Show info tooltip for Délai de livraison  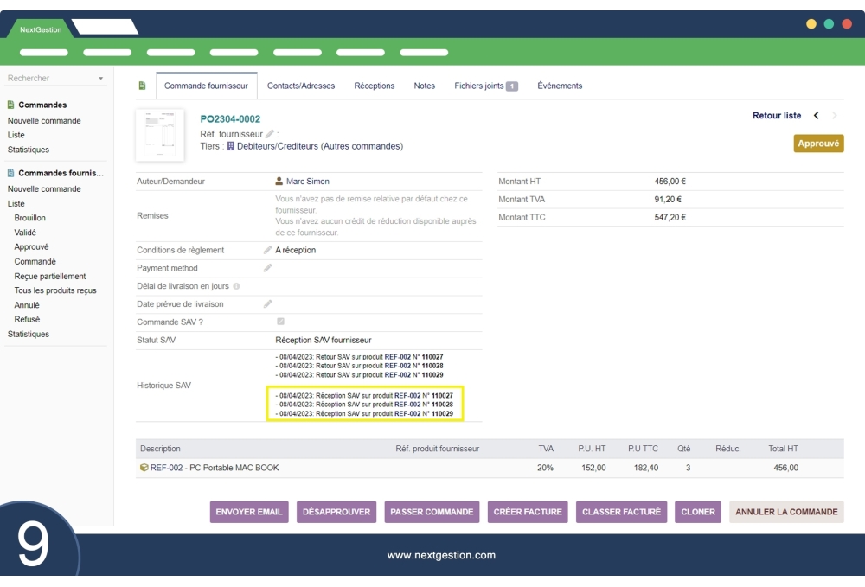point(237,286)
